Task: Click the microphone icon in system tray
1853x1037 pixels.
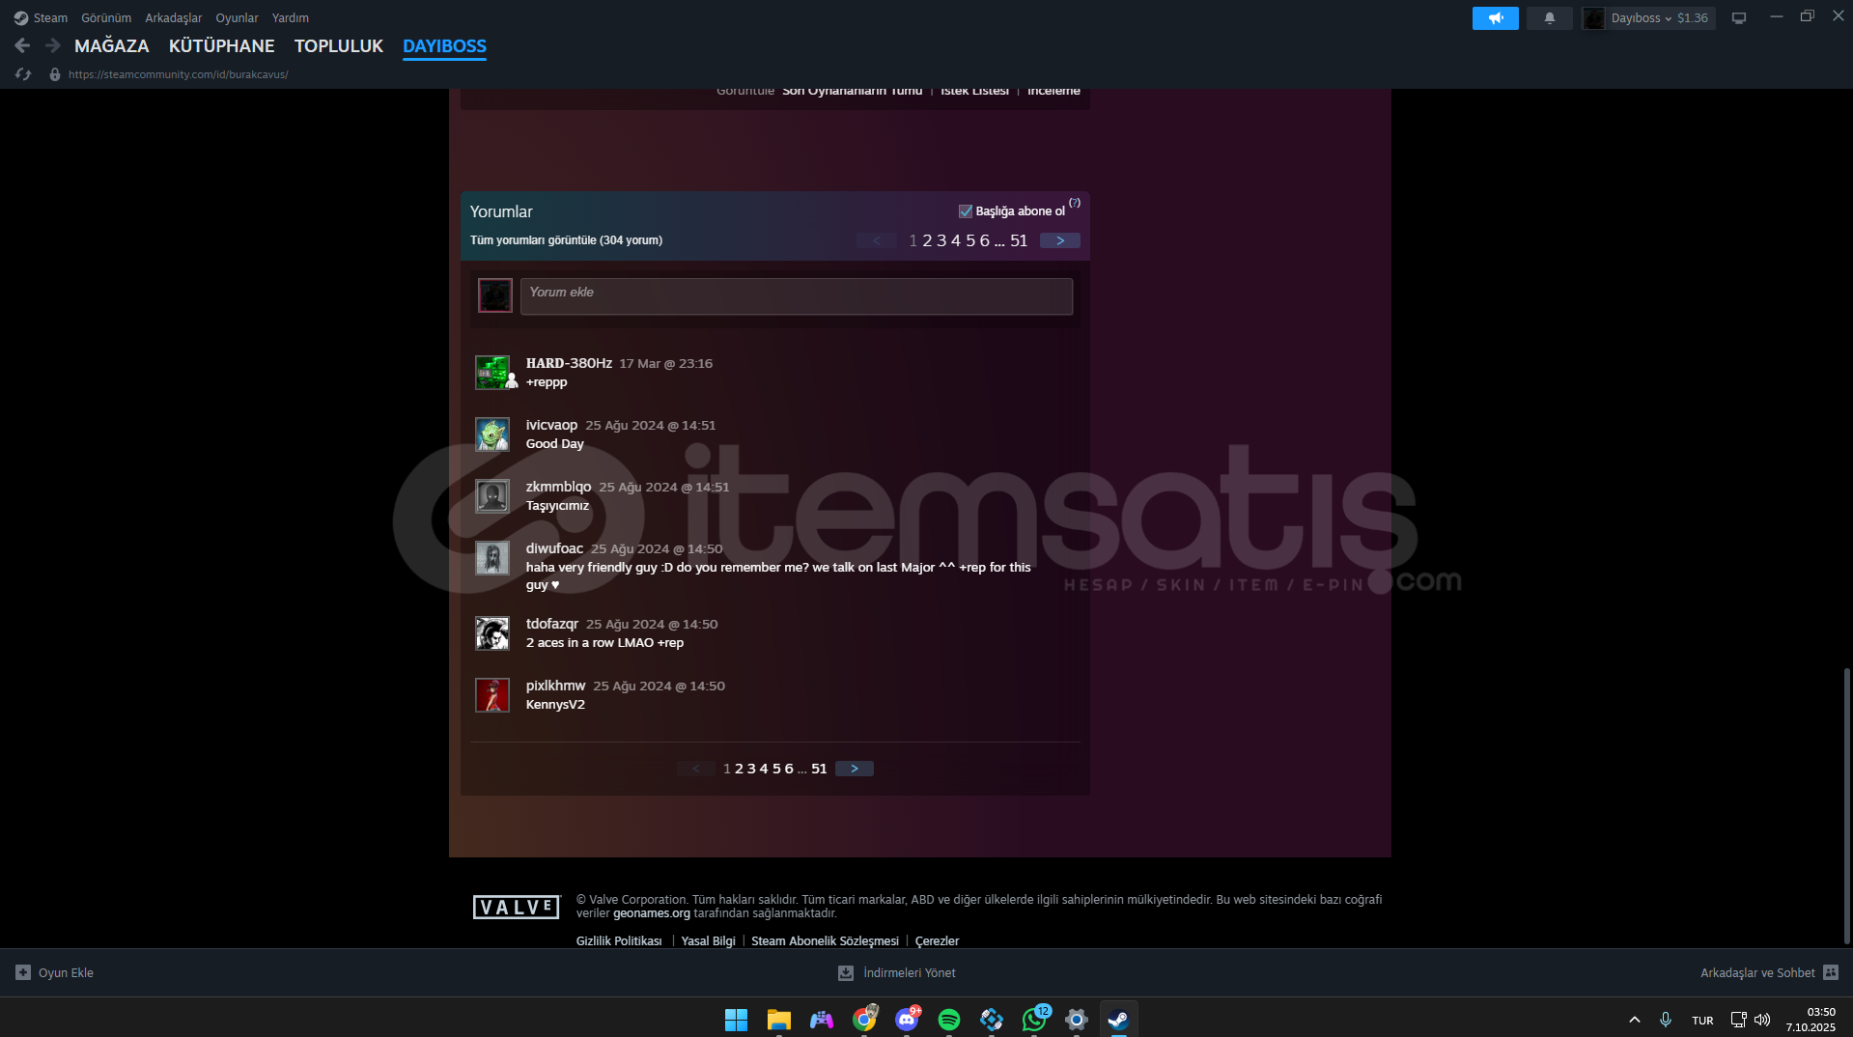Action: point(1666,1020)
